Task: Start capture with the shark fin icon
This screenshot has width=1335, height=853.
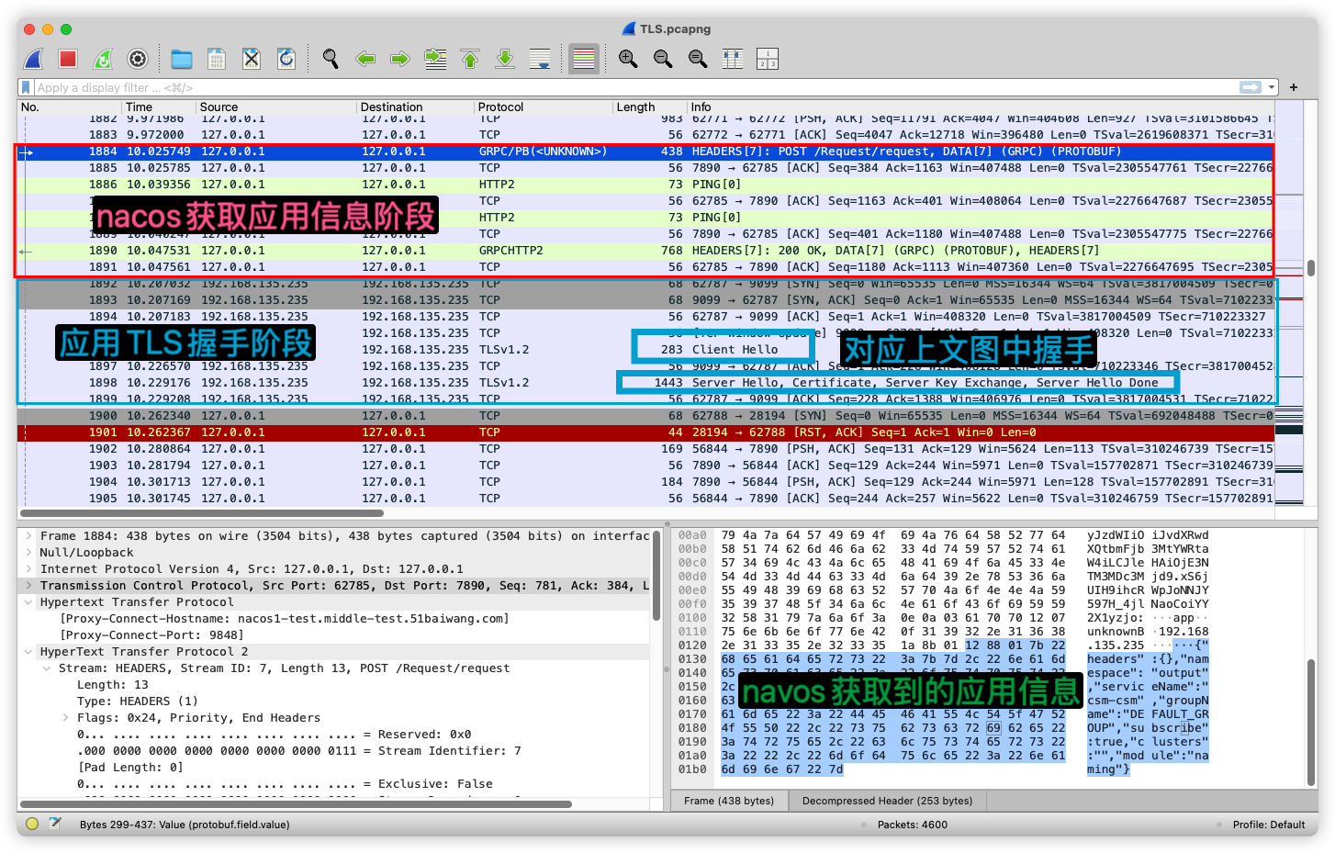Action: 34,60
